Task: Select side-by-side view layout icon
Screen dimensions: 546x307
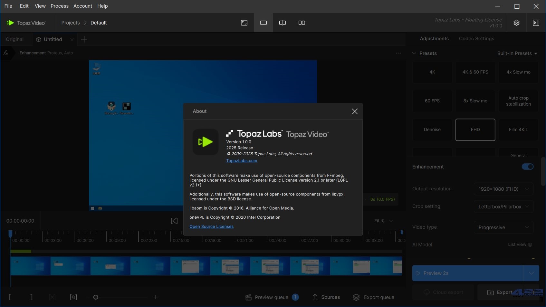Action: pyautogui.click(x=302, y=23)
